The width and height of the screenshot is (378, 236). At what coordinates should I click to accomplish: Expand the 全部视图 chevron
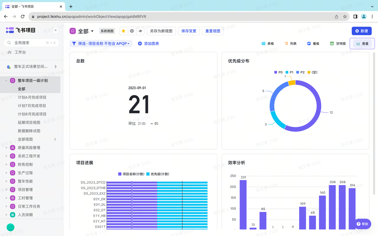tap(55, 139)
